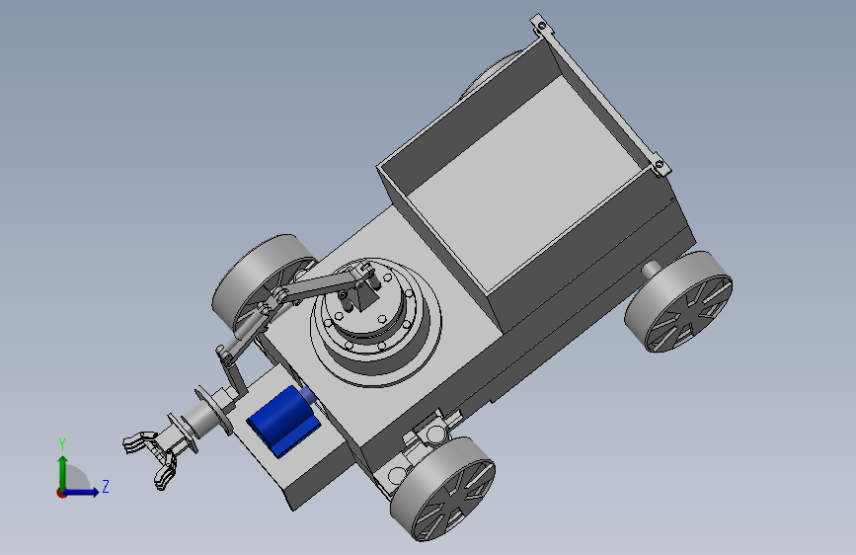Click the "Z" axis label
Screen dimensions: 856x555
(x=106, y=486)
